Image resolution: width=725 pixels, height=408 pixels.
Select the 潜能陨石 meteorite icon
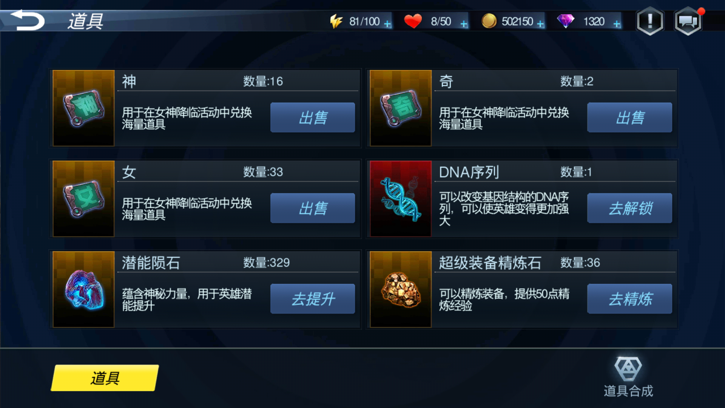(83, 289)
